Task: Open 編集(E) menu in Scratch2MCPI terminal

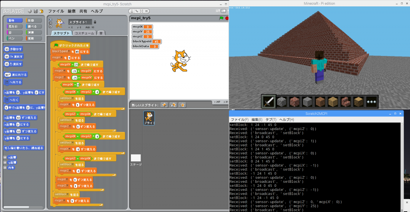Action: 257,120
